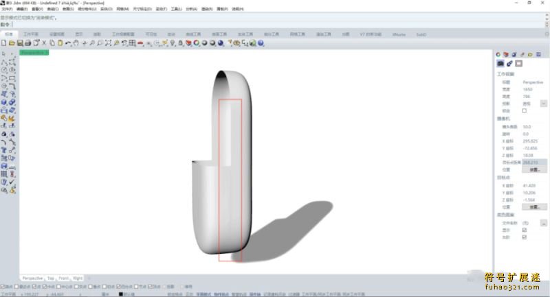The height and width of the screenshot is (297, 550).
Task: Click the New file icon
Action: (x=4, y=43)
